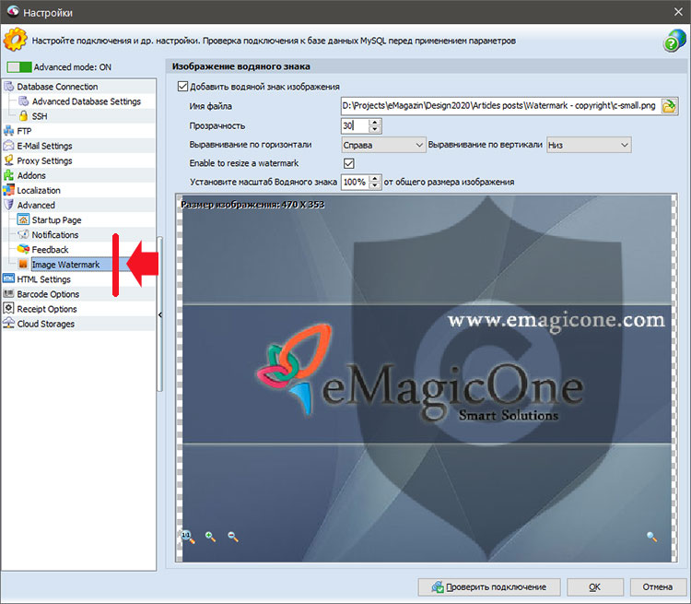Image resolution: width=691 pixels, height=604 pixels.
Task: Close the Настройки window
Action: point(678,12)
